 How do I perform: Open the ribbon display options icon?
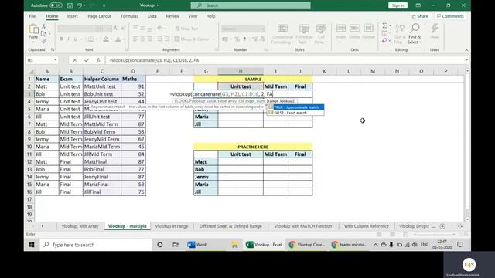click(418, 5)
